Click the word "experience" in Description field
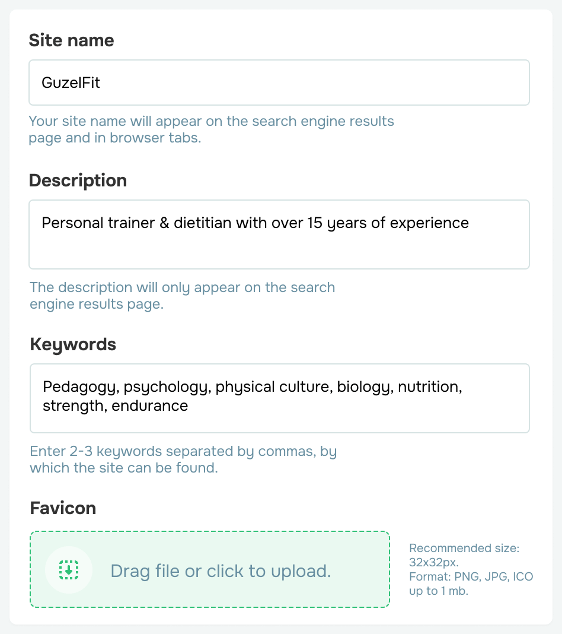The image size is (562, 634). [x=431, y=223]
